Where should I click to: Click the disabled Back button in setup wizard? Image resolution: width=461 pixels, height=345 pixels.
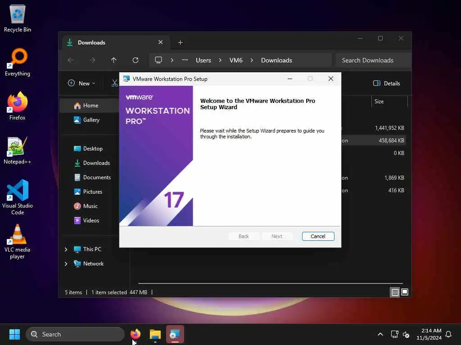coord(244,236)
